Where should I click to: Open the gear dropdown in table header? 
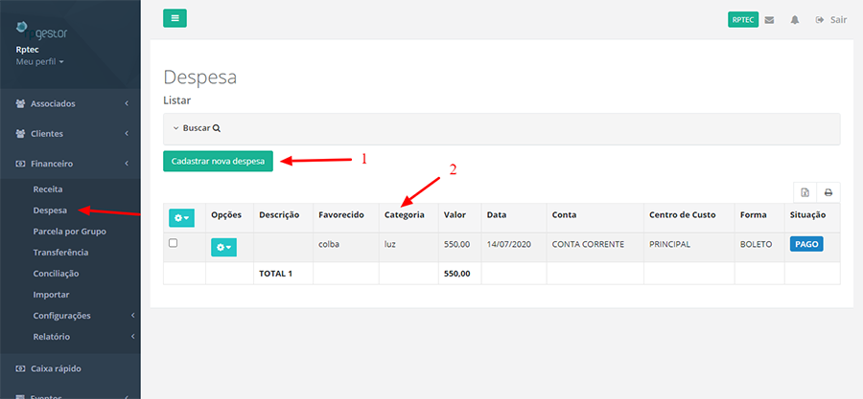(180, 217)
